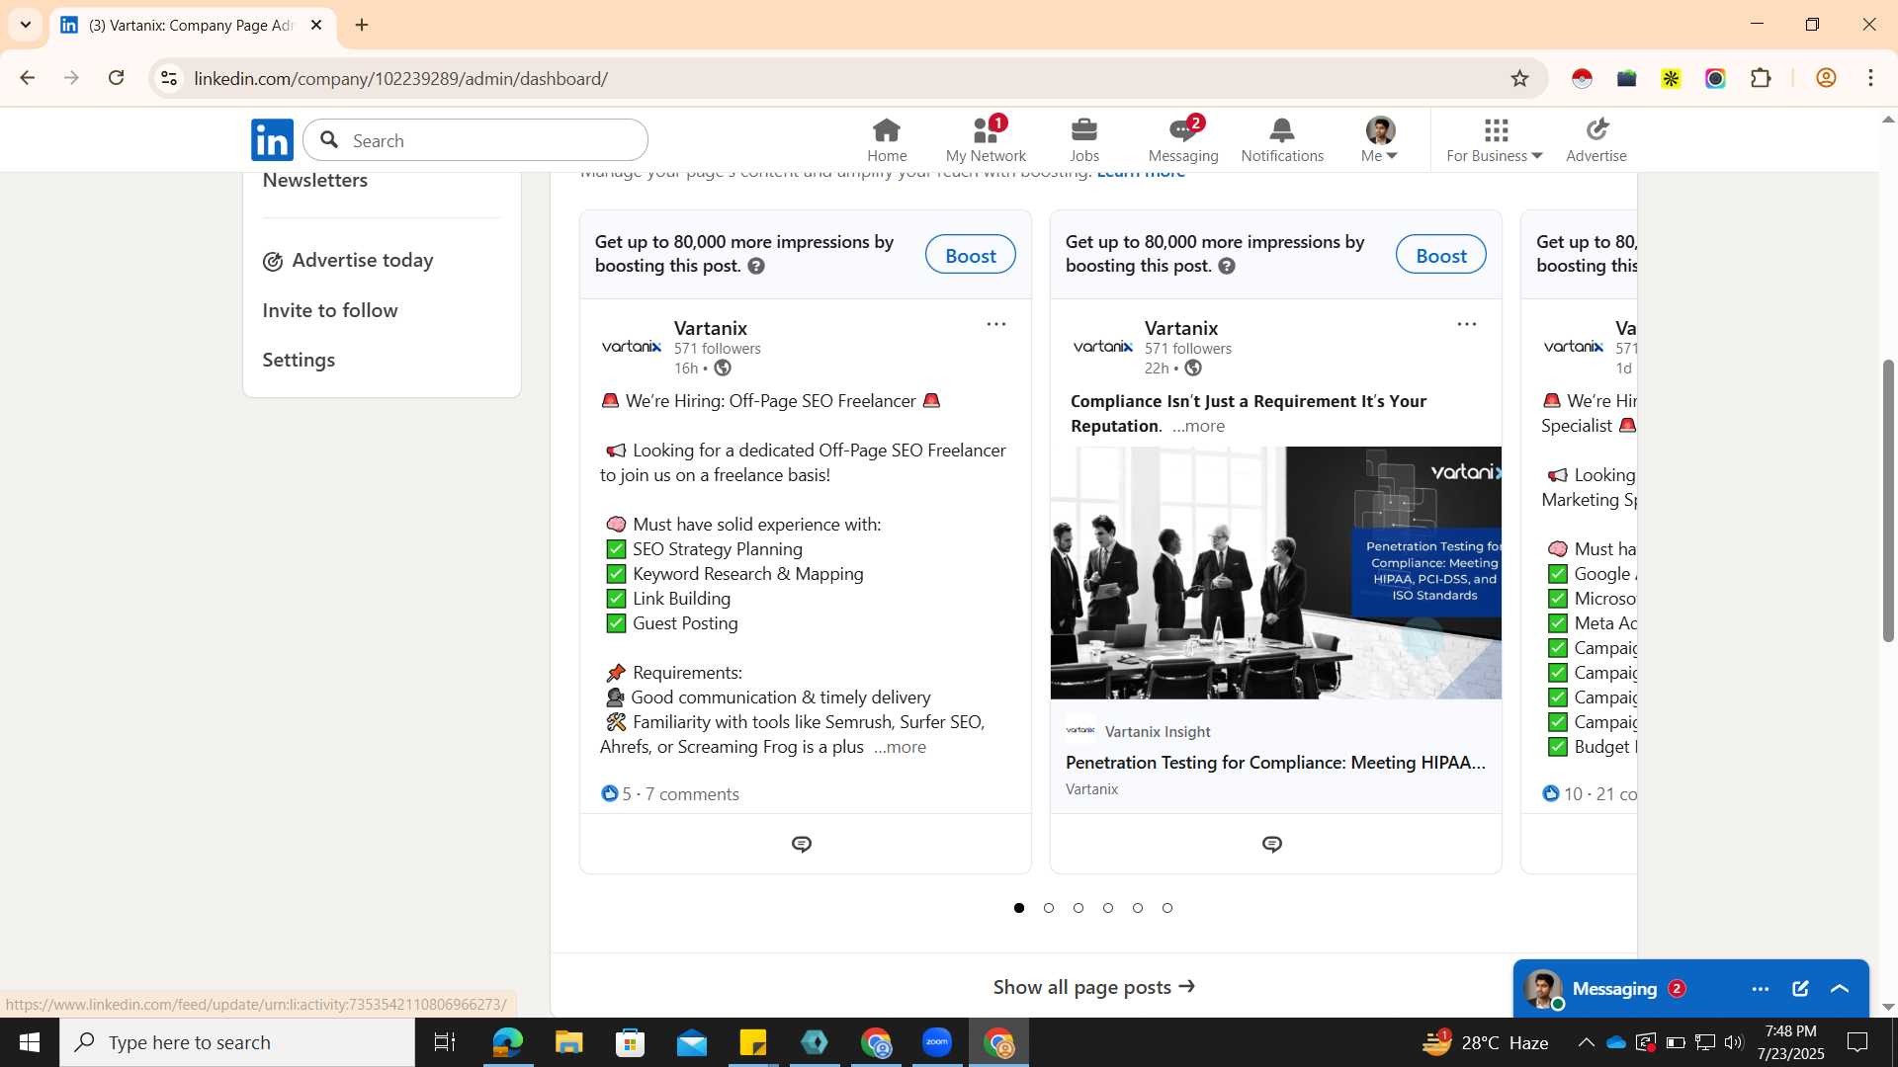Expand '...more' on Compliance post

(1198, 426)
